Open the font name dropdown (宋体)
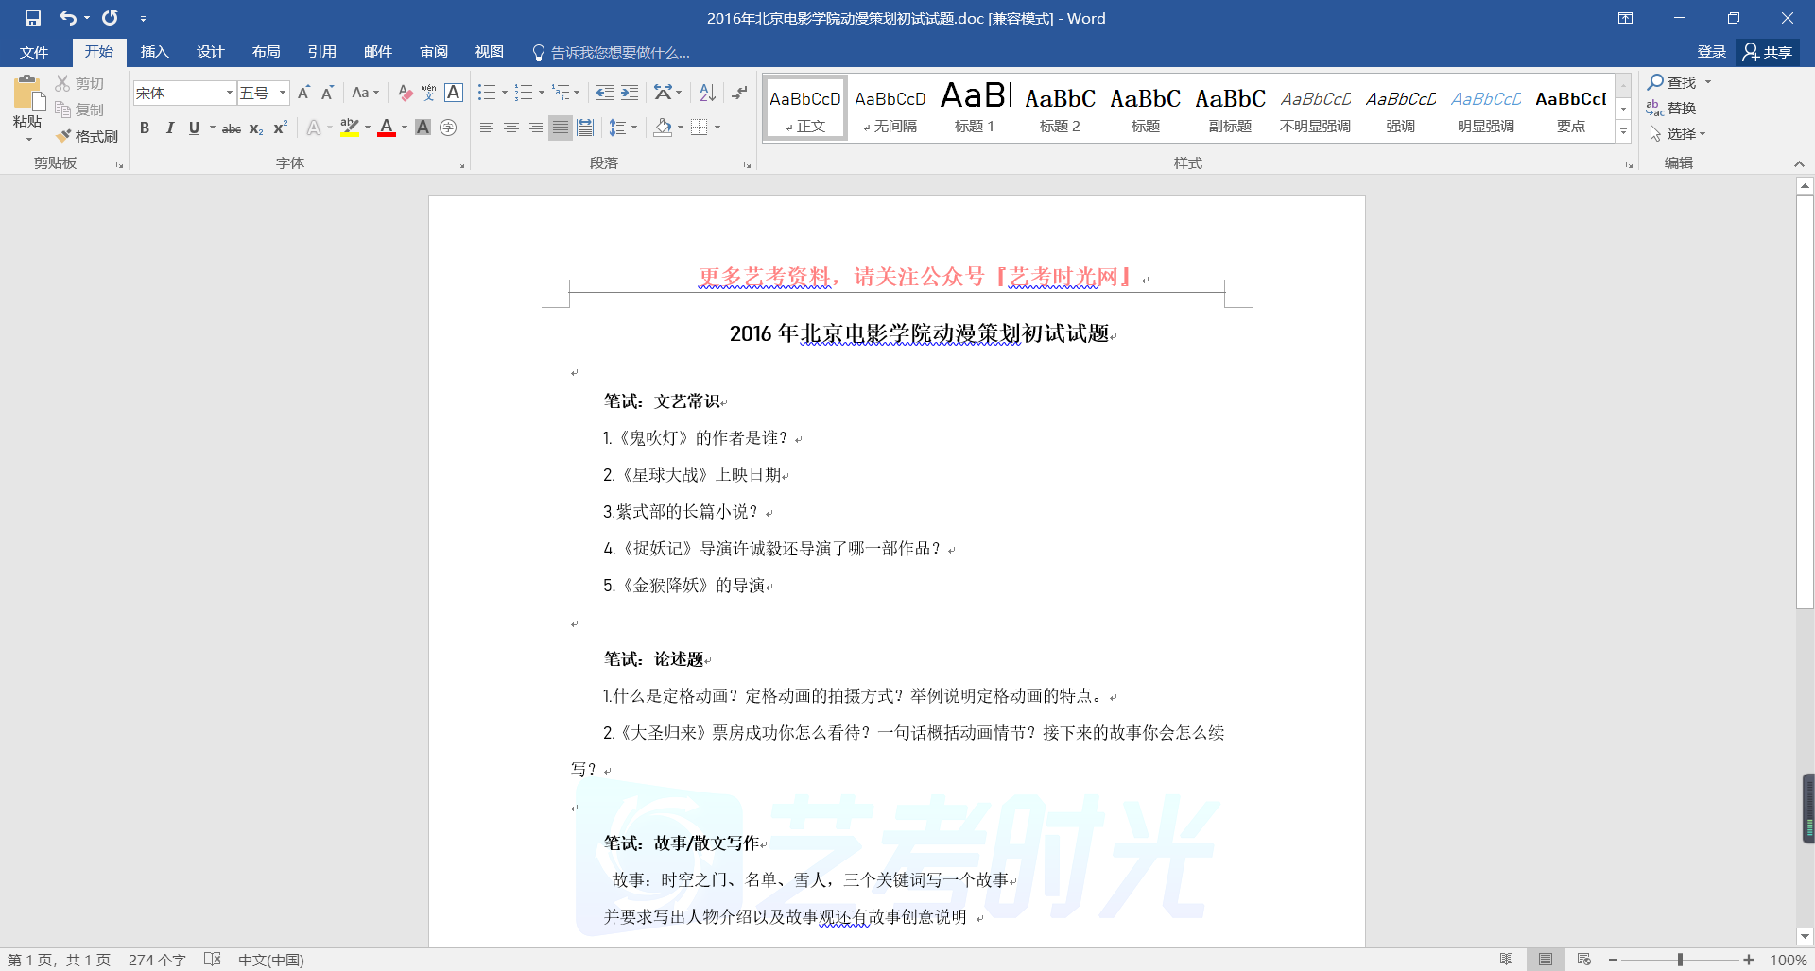The height and width of the screenshot is (971, 1815). click(x=229, y=93)
